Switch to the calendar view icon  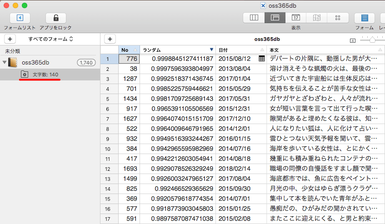coord(295,18)
